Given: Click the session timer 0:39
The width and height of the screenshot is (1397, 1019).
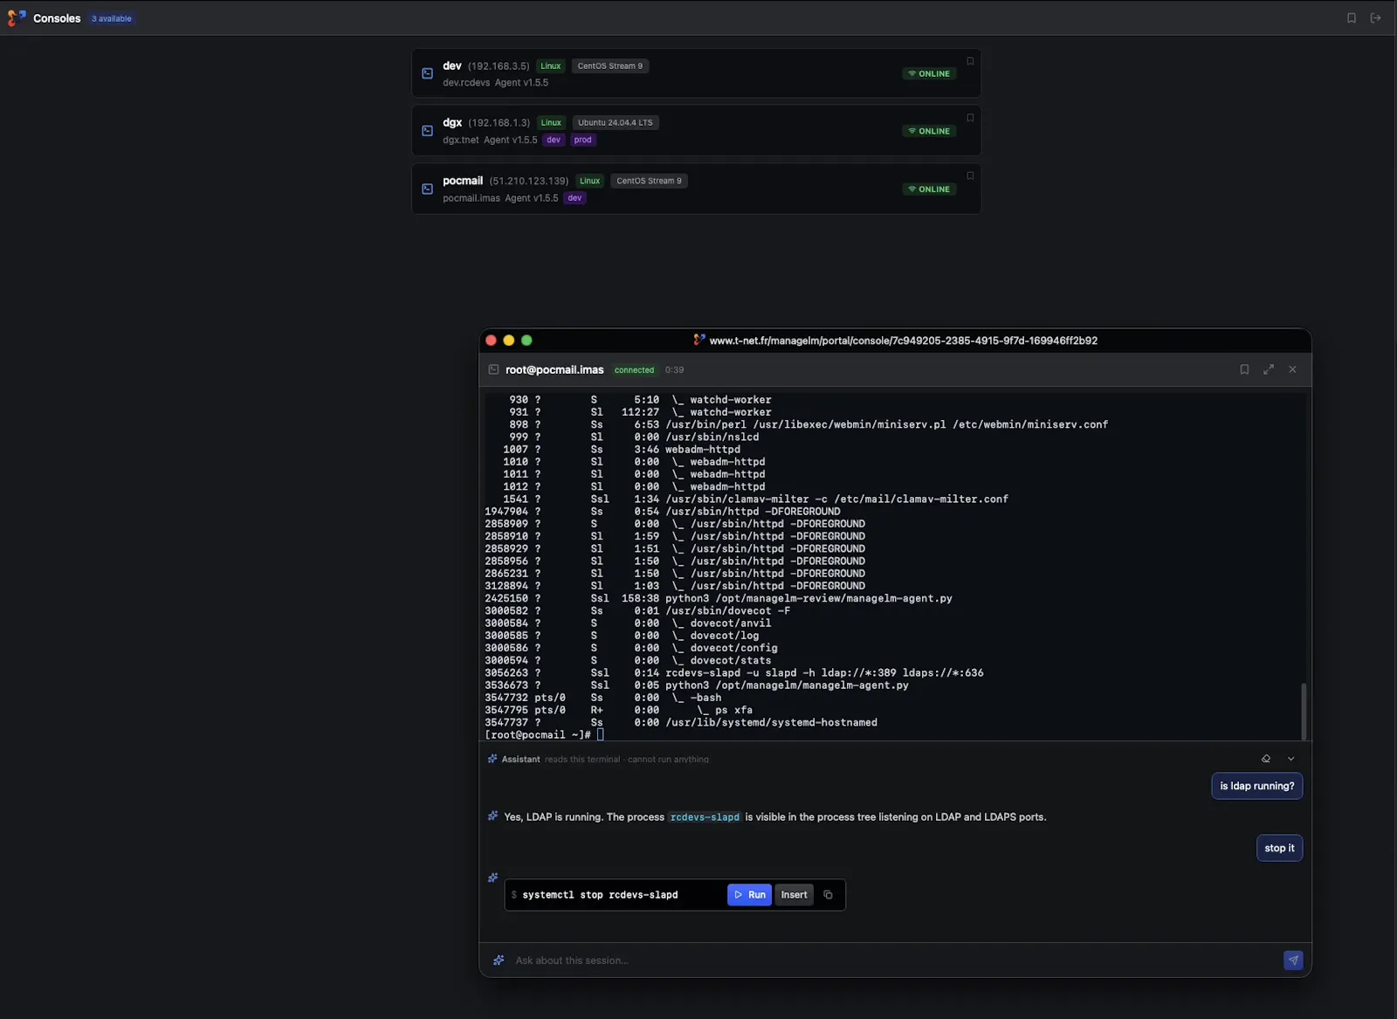Looking at the screenshot, I should tap(674, 370).
